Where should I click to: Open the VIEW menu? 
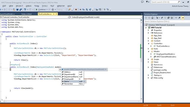pos(11,6)
